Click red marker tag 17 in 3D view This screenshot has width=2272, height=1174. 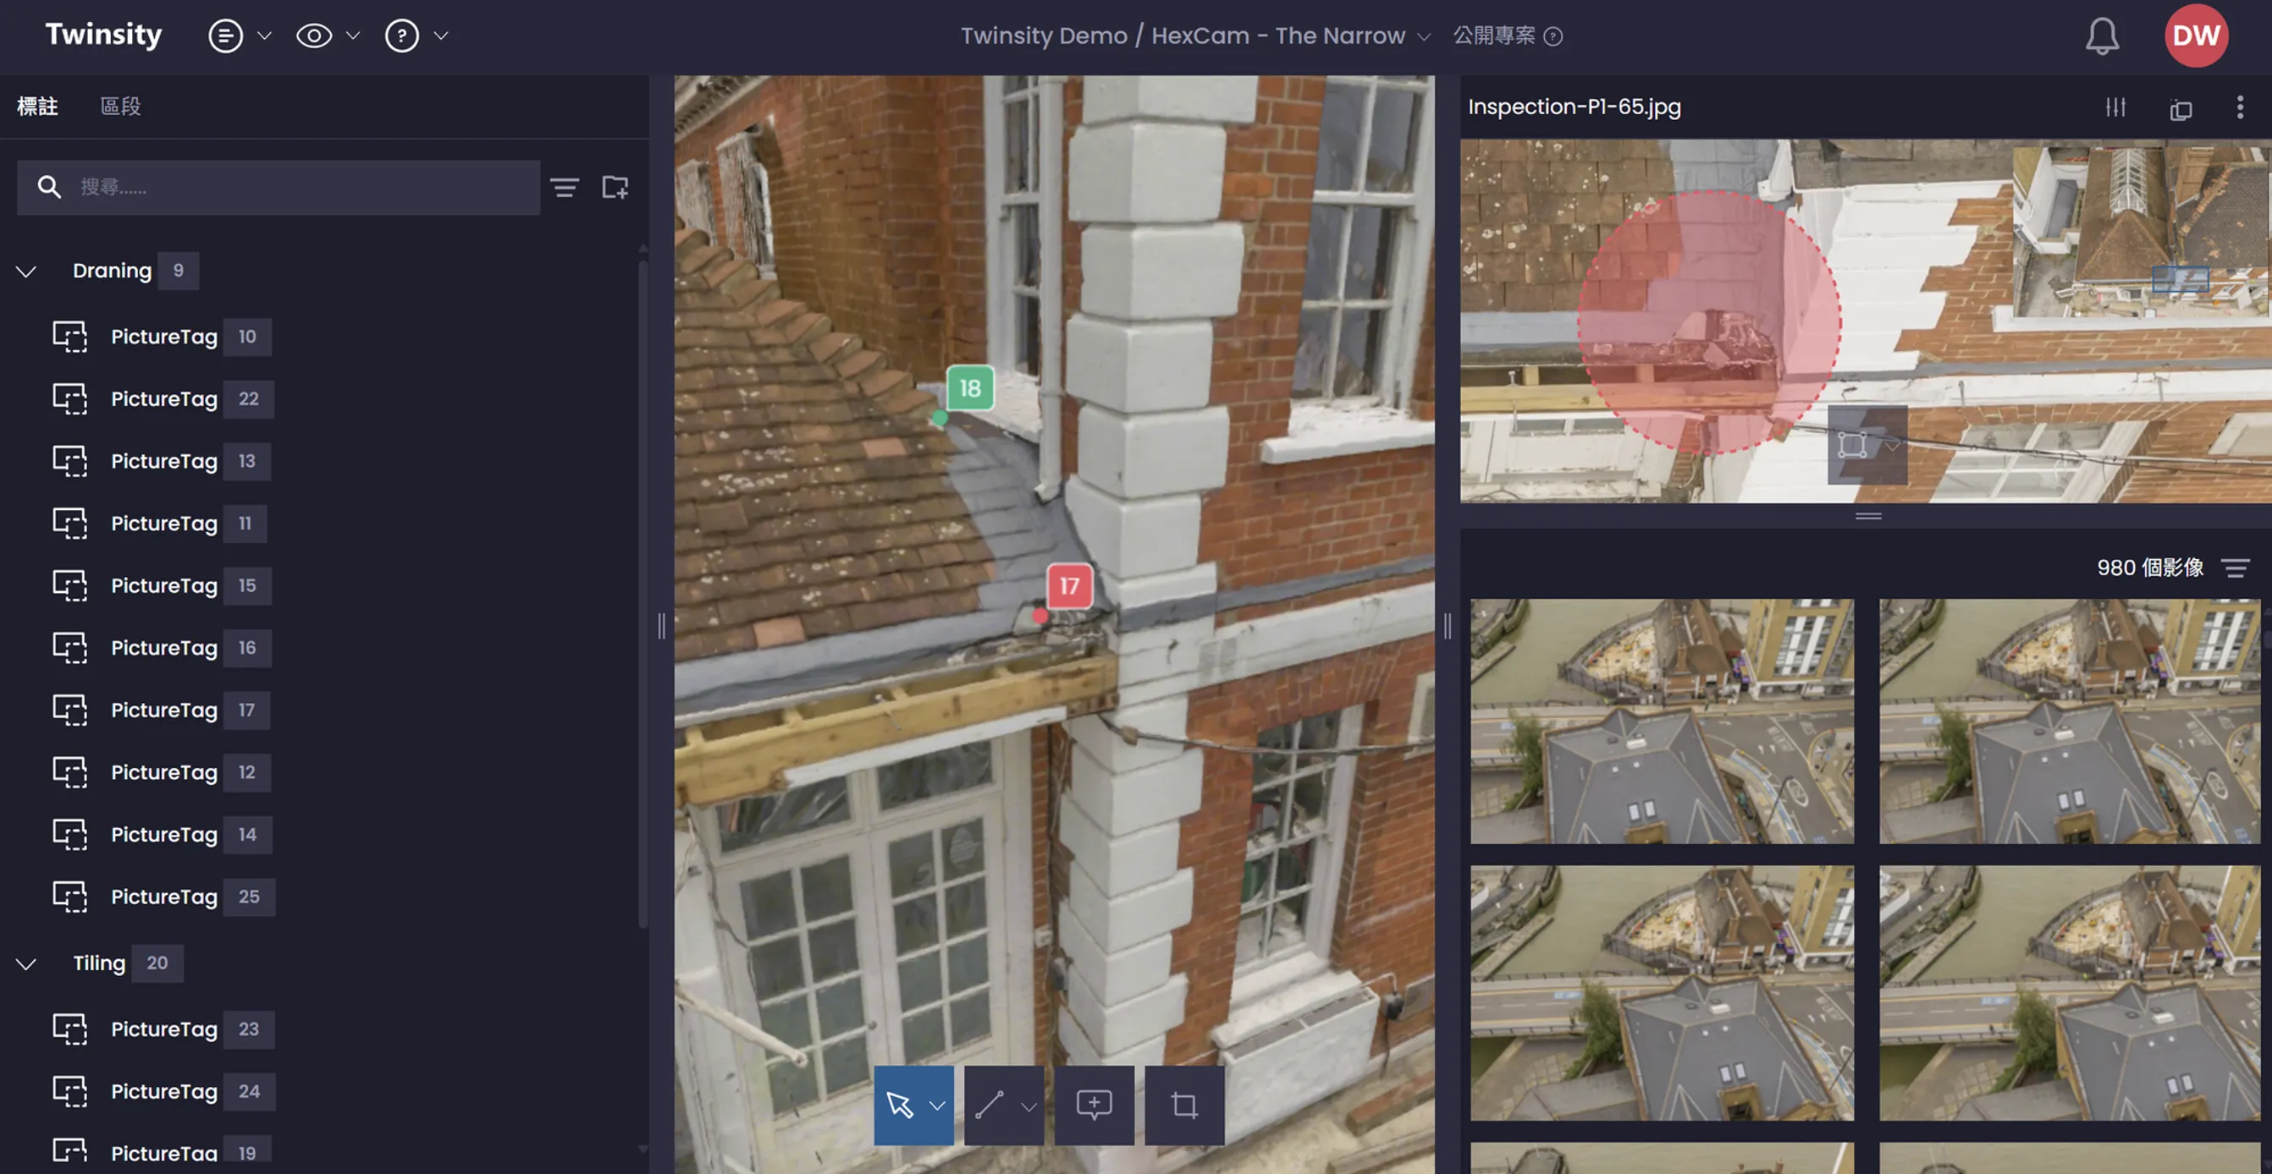click(x=1069, y=586)
